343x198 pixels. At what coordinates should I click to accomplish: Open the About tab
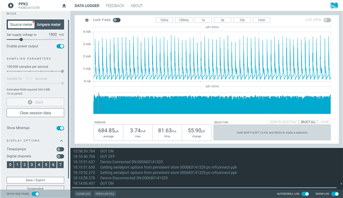coord(137,6)
